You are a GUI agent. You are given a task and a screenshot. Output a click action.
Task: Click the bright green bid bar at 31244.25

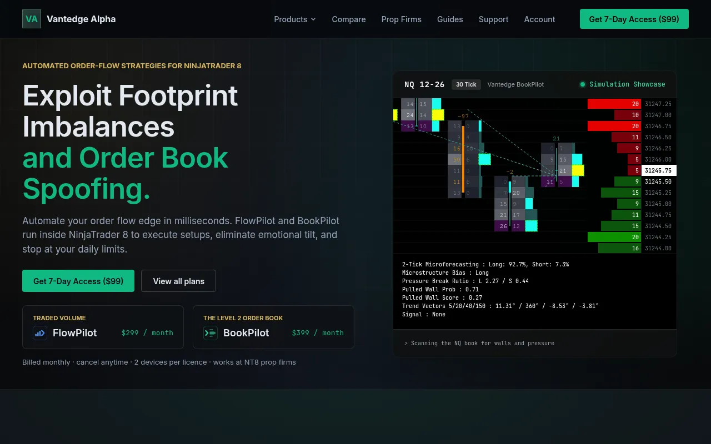(614, 237)
